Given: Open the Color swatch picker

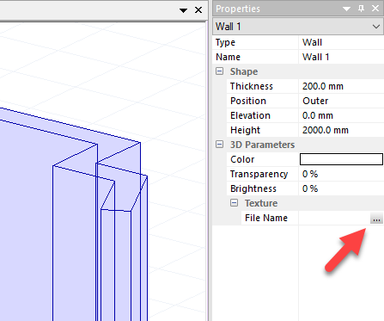Looking at the screenshot, I should coord(341,159).
